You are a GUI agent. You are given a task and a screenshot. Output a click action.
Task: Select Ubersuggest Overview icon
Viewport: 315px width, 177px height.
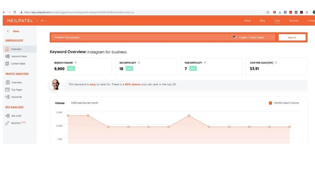click(x=7, y=49)
